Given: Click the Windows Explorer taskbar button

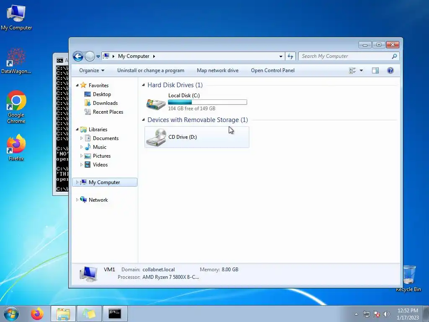Looking at the screenshot, I should (63, 314).
